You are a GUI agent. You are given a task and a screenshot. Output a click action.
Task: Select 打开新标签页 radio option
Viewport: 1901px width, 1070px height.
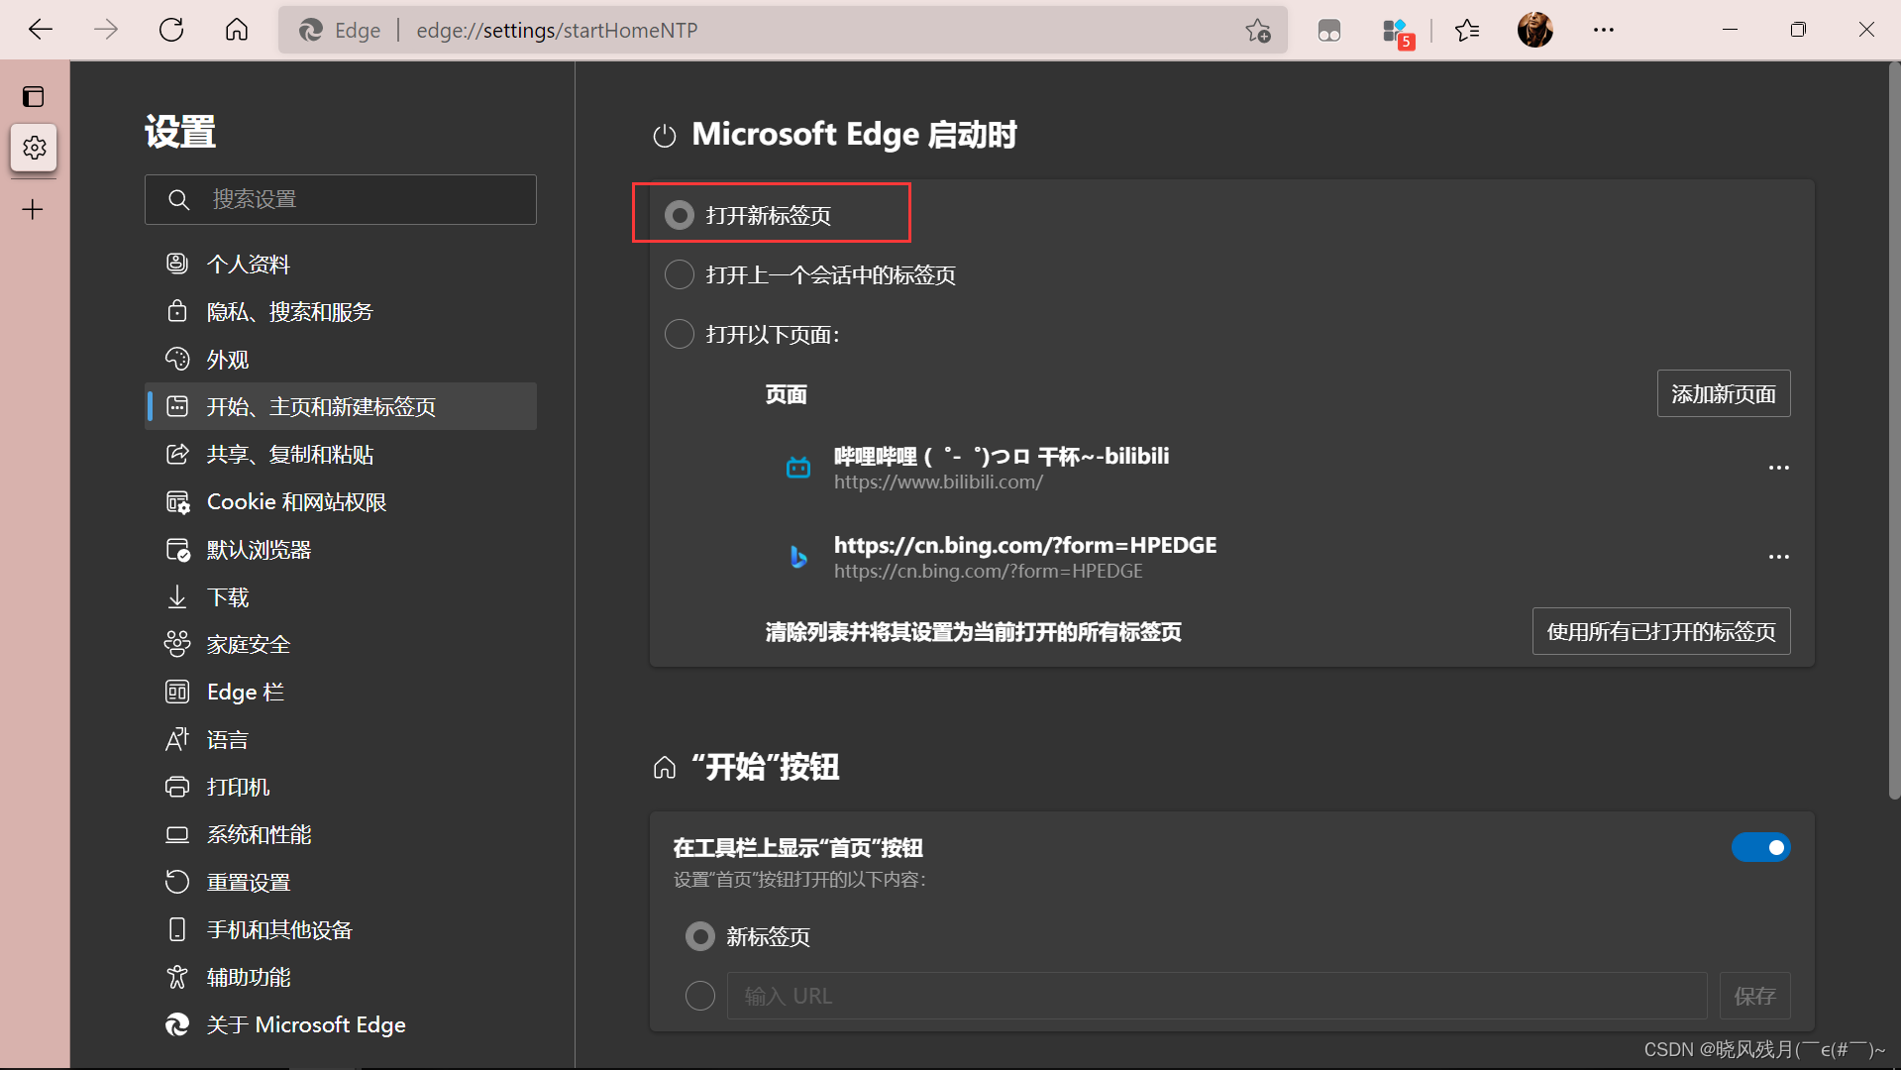[680, 215]
